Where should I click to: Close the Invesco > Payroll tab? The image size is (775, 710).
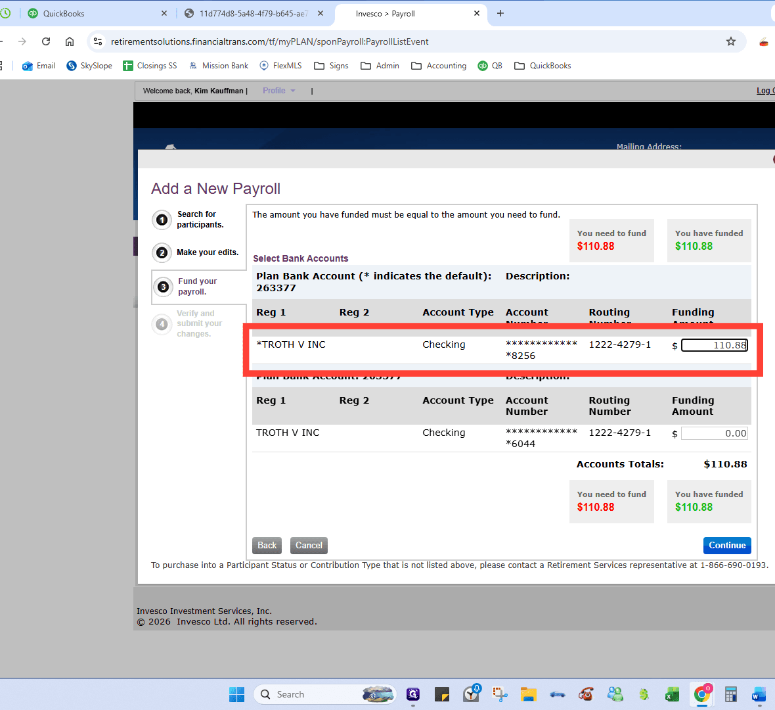[x=476, y=13]
